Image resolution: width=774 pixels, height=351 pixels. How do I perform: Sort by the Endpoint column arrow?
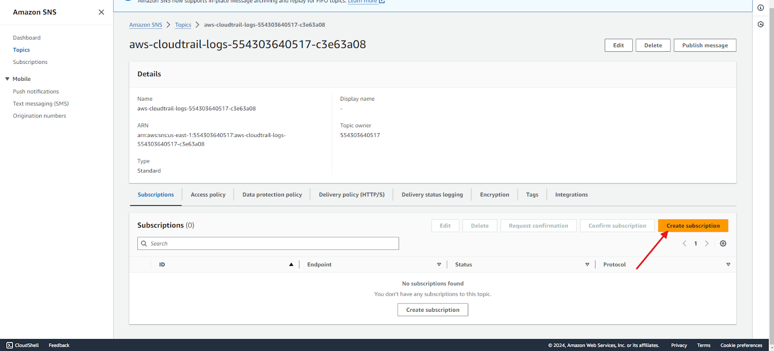click(x=439, y=265)
